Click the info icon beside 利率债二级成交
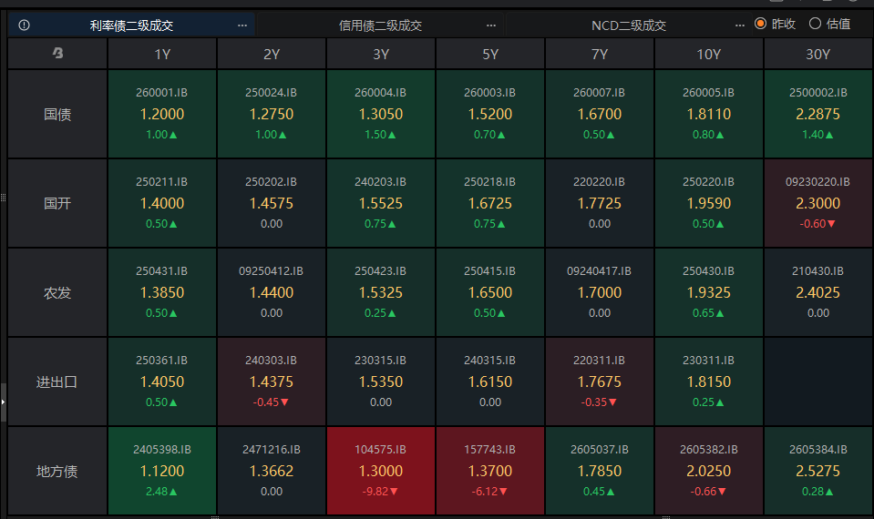Viewport: 874px width, 519px height. tap(24, 25)
